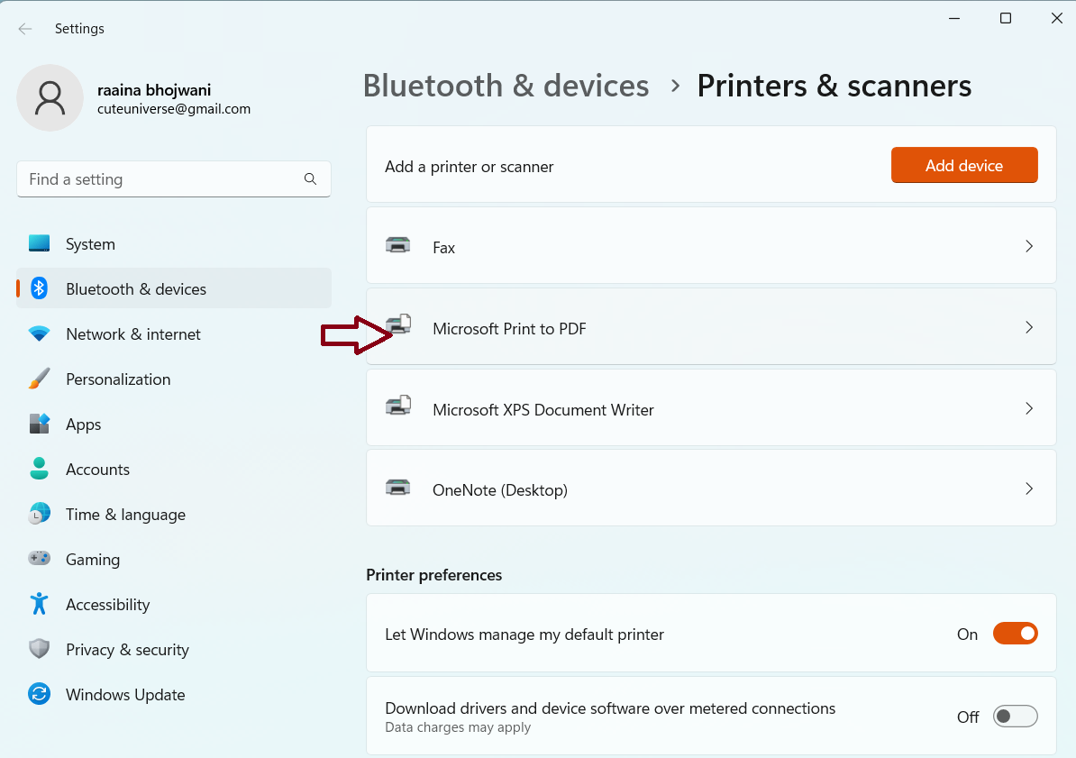Open Microsoft Print to PDF chevron arrow
1076x758 pixels.
1028,327
